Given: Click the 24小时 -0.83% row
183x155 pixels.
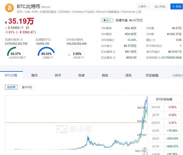Looking at the screenshot, I should 164,107.
